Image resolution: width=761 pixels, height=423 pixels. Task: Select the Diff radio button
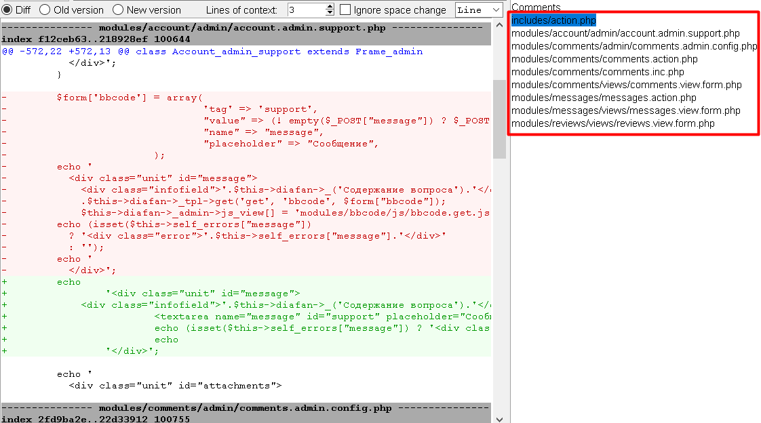point(7,10)
